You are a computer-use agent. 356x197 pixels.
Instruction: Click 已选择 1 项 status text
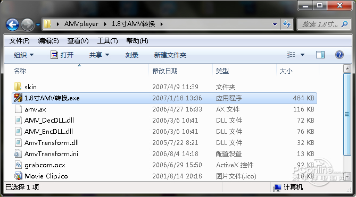(x=22, y=187)
